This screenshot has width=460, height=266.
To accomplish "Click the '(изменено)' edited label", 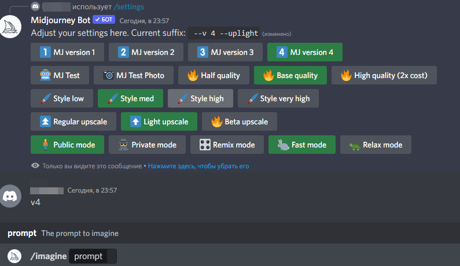I will pos(277,34).
